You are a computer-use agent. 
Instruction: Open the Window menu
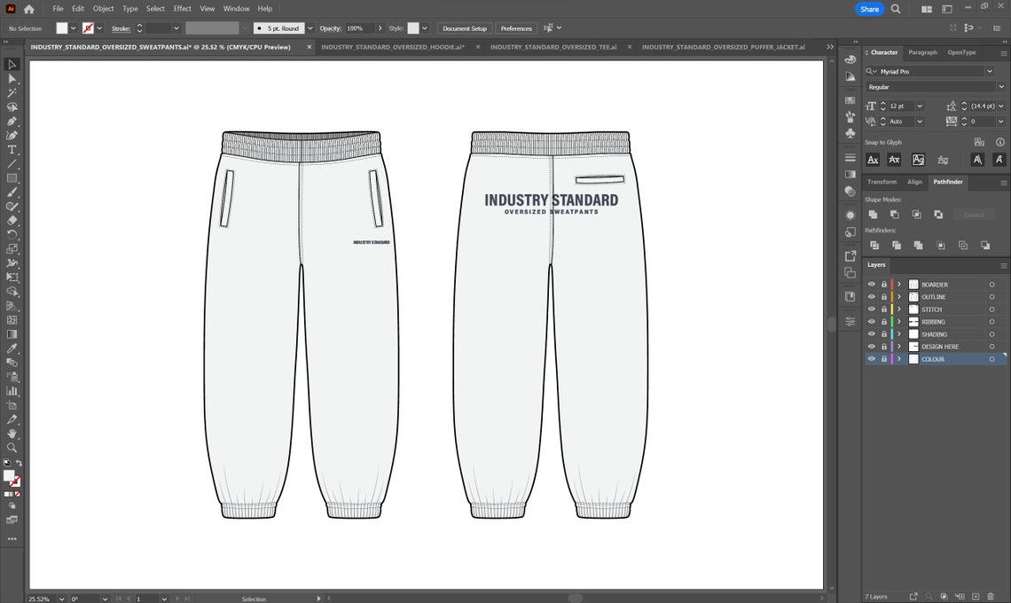coord(236,8)
